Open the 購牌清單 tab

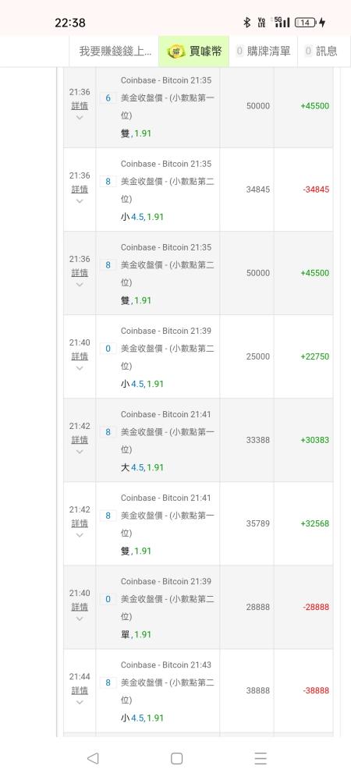264,51
